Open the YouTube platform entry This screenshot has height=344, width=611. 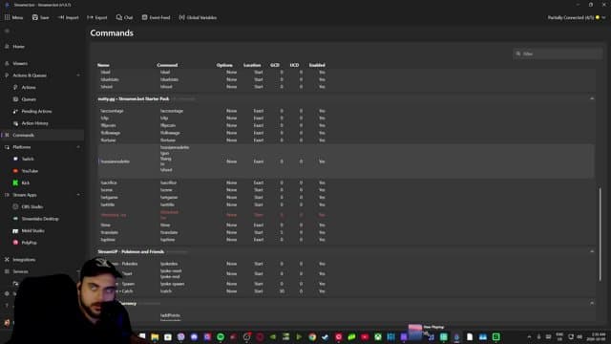30,171
